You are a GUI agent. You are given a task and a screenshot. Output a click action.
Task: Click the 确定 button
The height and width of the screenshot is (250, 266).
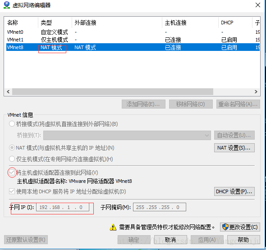(134, 240)
